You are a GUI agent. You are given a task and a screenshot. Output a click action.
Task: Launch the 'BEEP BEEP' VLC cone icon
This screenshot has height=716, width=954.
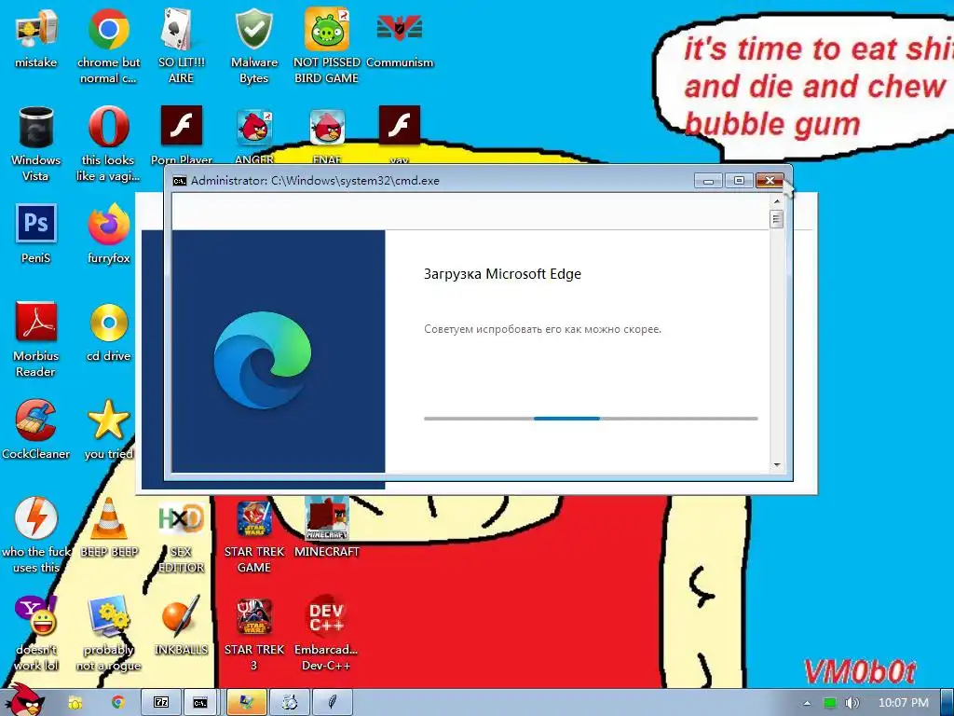pyautogui.click(x=108, y=528)
